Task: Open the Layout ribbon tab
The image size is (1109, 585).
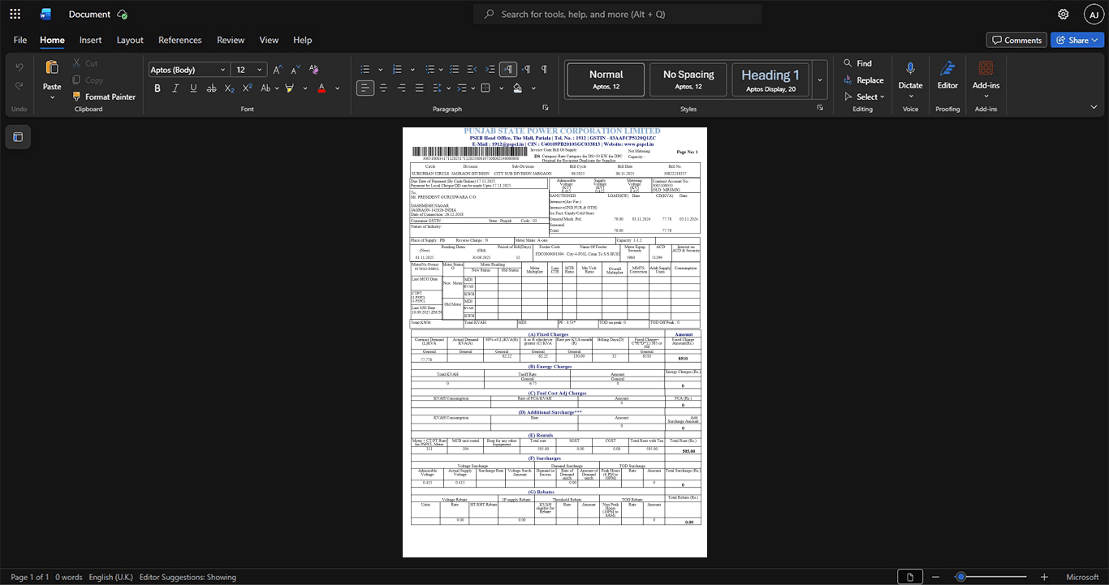Action: point(130,40)
